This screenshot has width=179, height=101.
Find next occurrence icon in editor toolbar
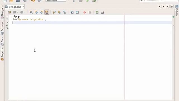click(x=42, y=12)
